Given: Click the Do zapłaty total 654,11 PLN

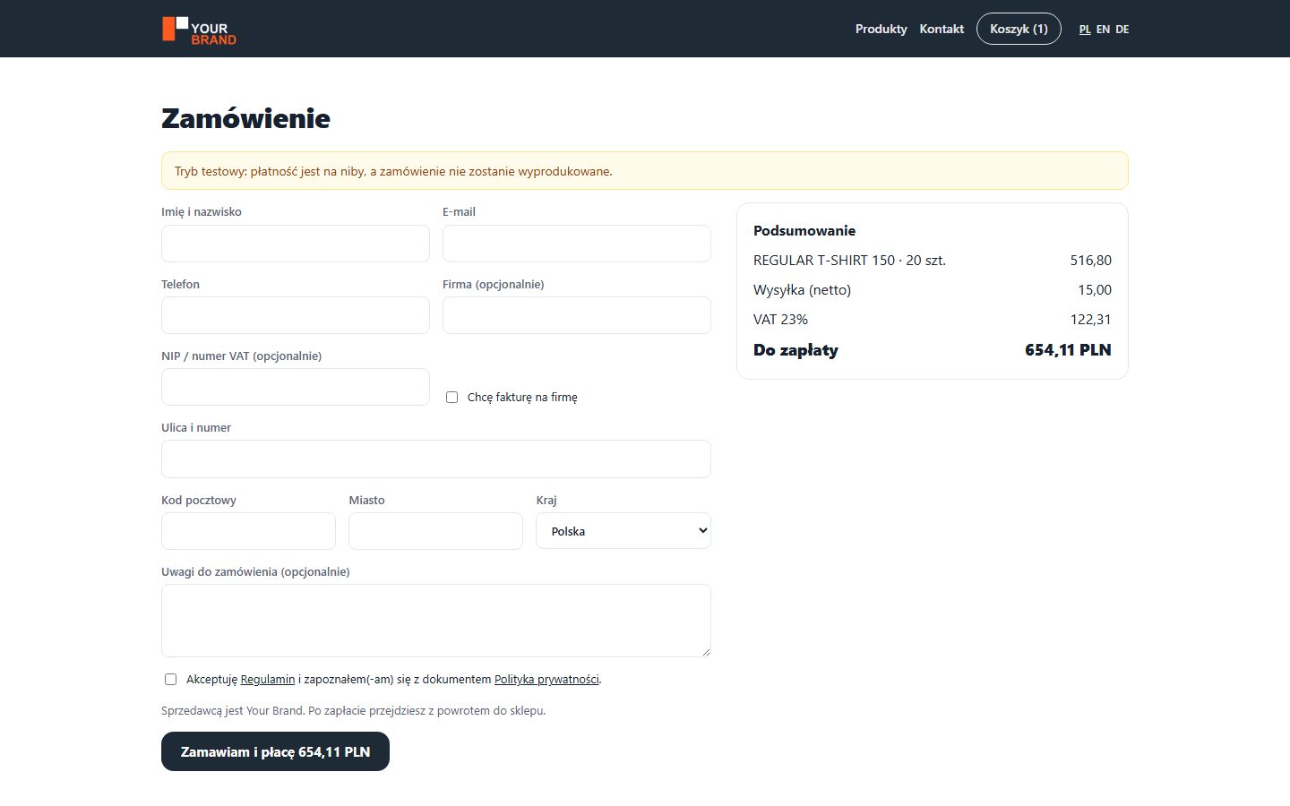Looking at the screenshot, I should 1068,350.
